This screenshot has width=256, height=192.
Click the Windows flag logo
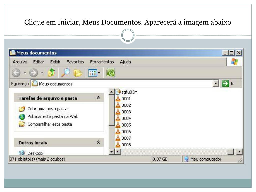point(234,62)
